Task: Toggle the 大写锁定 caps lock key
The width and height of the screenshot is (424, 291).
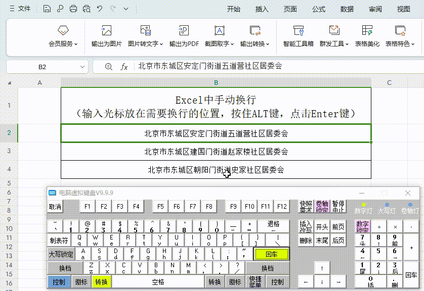Action: click(x=61, y=254)
